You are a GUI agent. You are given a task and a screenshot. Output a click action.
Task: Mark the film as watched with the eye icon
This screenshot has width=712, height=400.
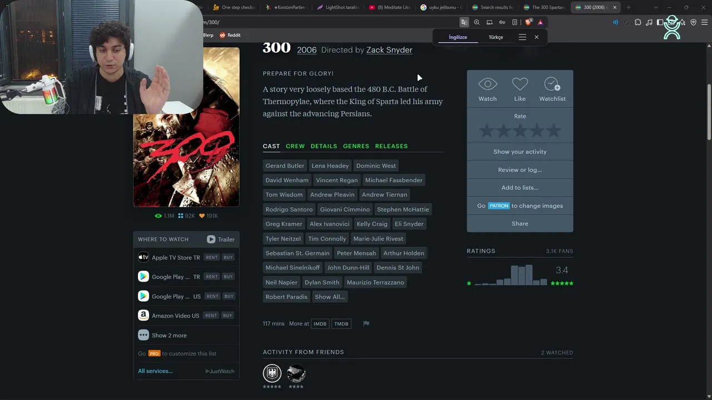pos(487,84)
